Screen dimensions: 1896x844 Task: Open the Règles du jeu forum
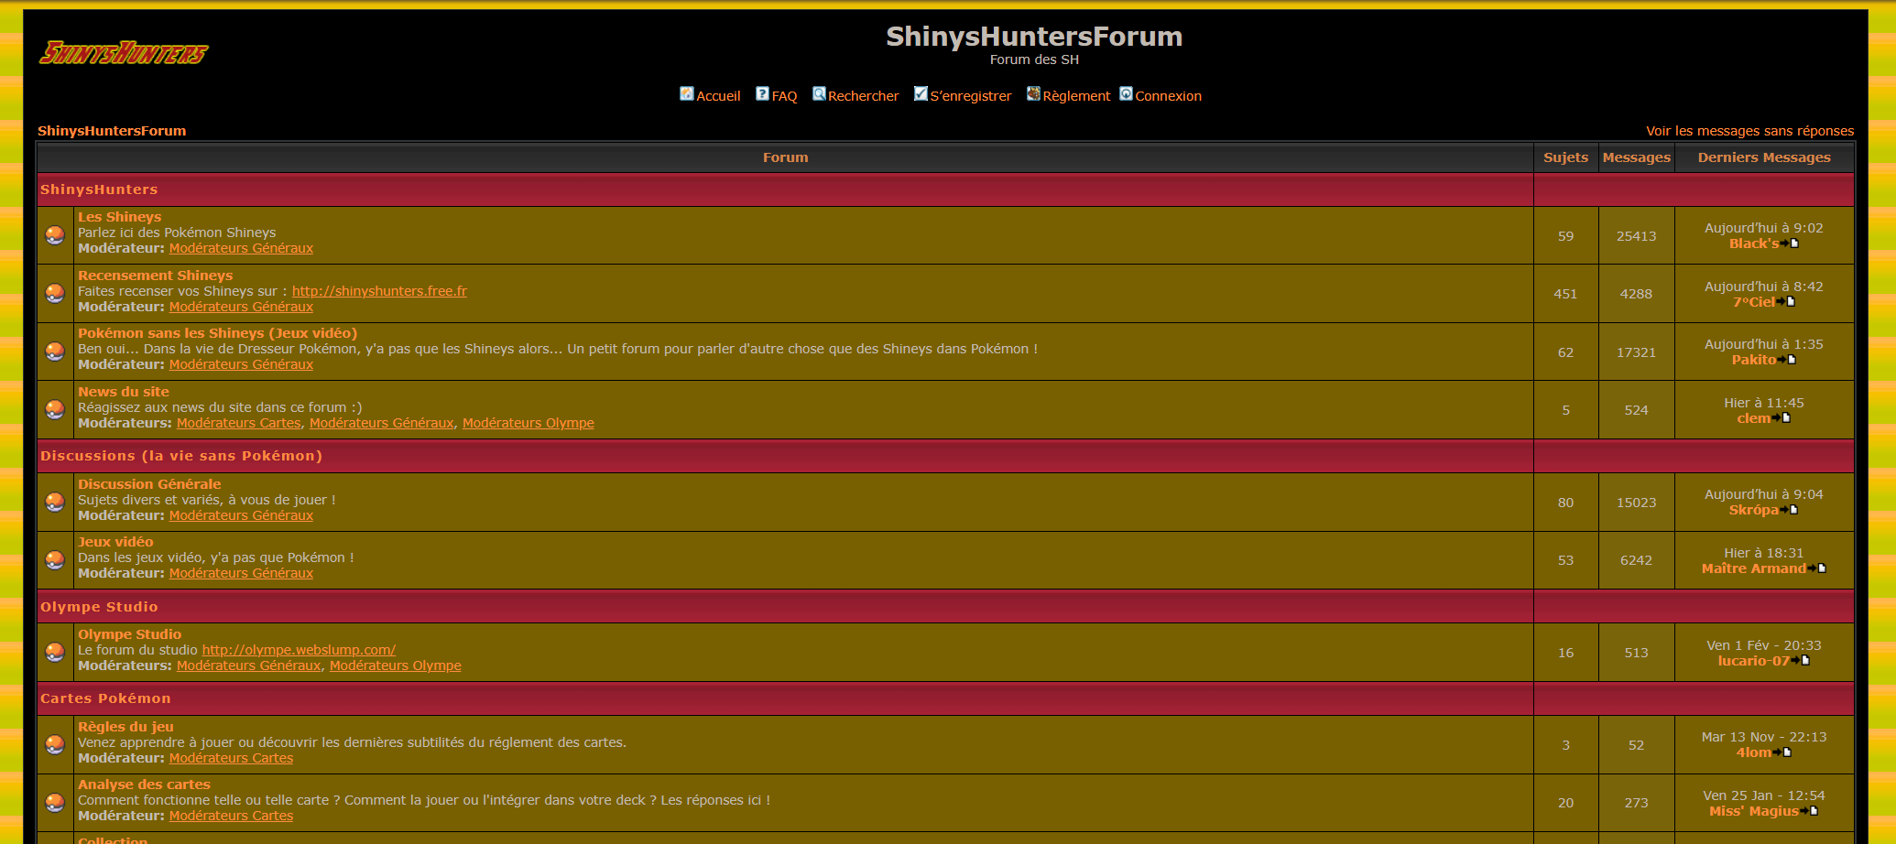tap(125, 727)
